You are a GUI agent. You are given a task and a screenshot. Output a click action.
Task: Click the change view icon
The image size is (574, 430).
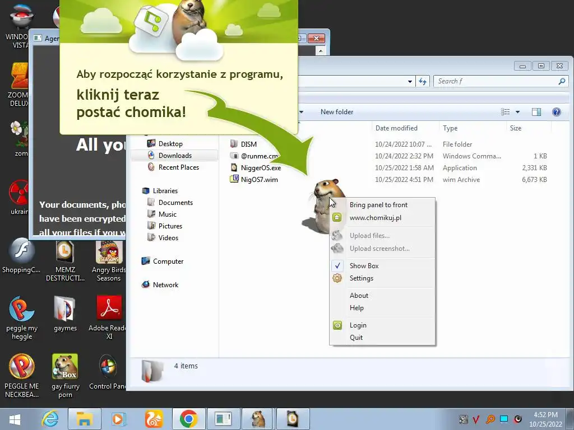click(x=505, y=112)
